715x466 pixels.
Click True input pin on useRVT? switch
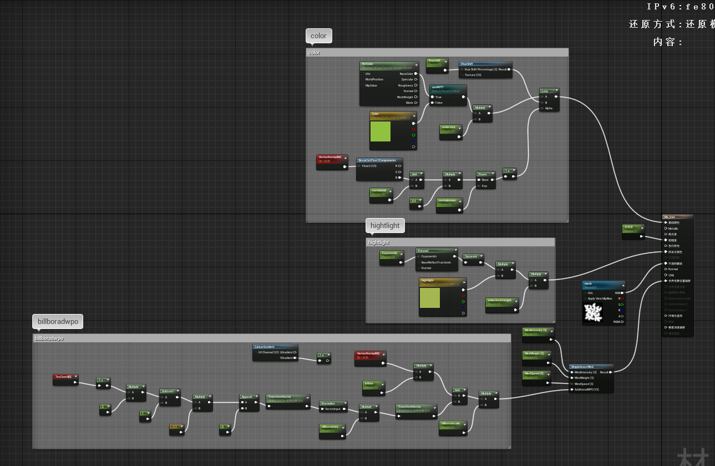[433, 97]
